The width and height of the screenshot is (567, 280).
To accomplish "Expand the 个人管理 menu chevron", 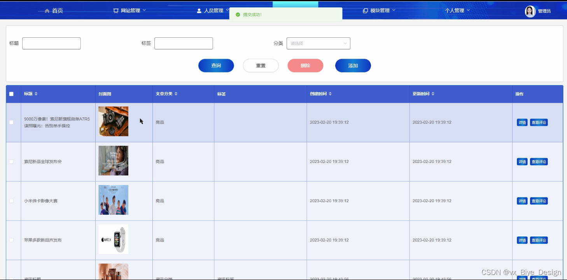I will click(468, 10).
